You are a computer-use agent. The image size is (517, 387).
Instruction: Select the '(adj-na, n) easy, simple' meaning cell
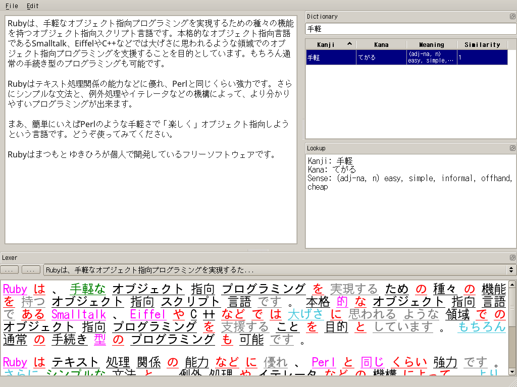tap(432, 58)
